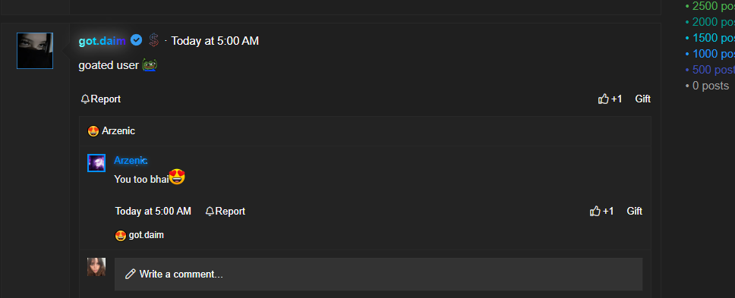Viewport: 735px width, 298px height.
Task: Click the heart-eyes reaction emoji beside got.daim
Action: pyautogui.click(x=121, y=235)
